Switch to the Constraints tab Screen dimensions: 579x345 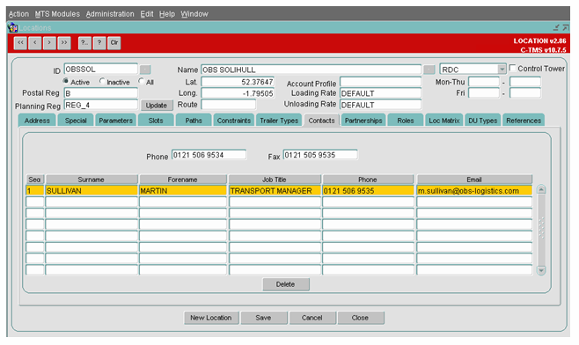234,121
